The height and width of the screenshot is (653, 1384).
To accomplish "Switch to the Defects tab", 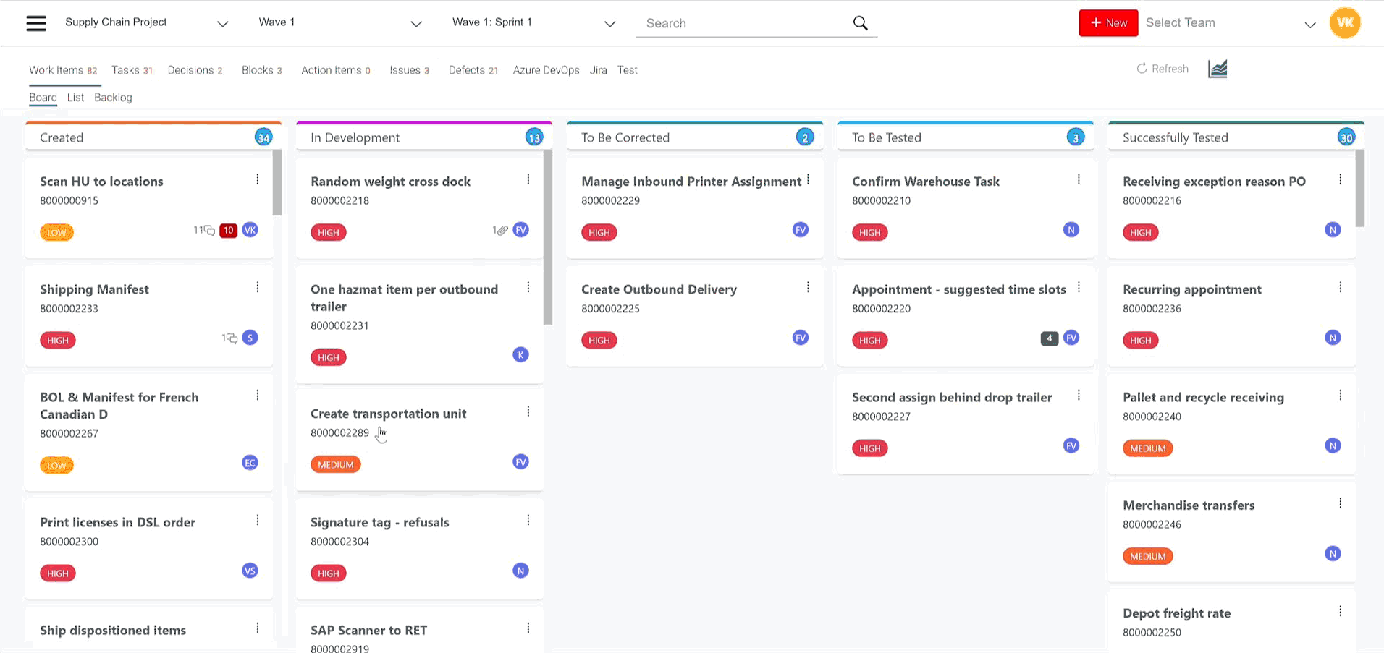I will pos(467,69).
